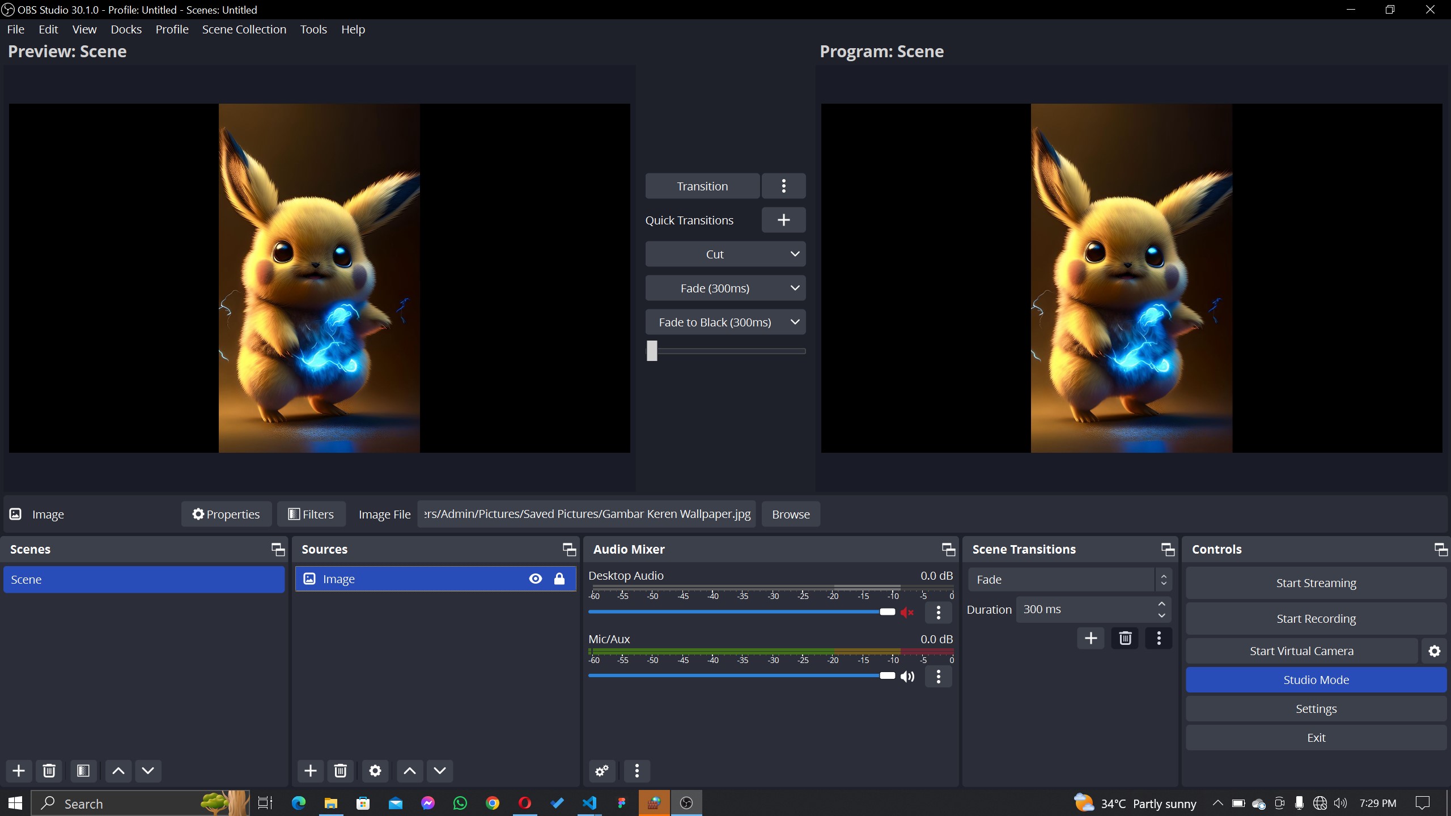
Task: Open source properties gear in Sources dock
Action: click(x=375, y=771)
